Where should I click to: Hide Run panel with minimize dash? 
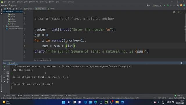coord(185,63)
